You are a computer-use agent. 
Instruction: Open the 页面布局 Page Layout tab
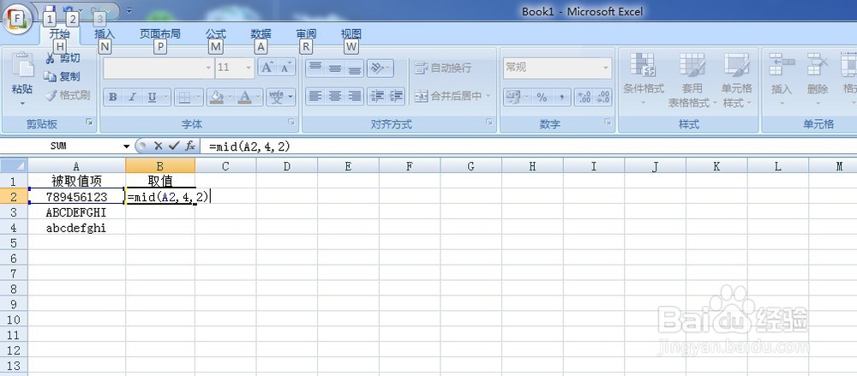[159, 34]
